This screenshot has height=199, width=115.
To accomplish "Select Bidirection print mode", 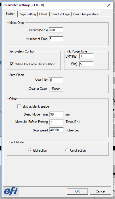I will [30, 150].
